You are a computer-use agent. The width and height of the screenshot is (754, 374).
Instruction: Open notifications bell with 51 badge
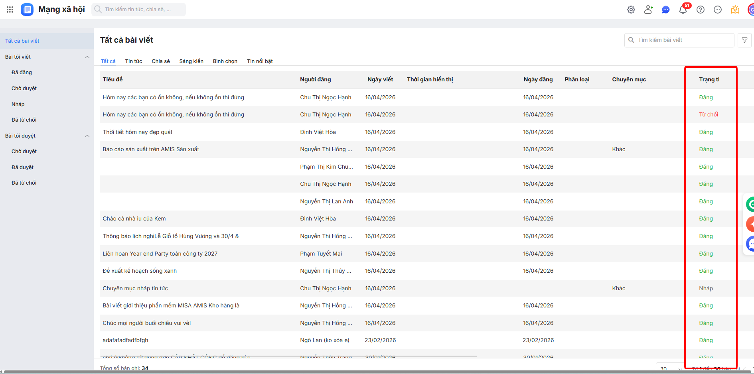tap(683, 10)
